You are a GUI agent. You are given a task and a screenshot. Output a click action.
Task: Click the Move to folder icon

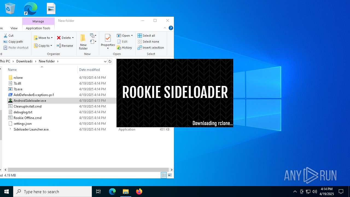click(36, 38)
